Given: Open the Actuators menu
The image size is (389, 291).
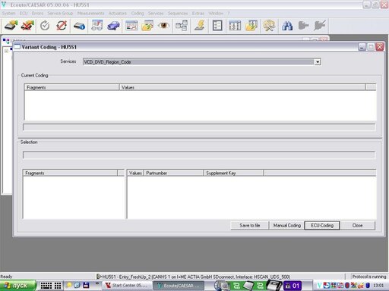Looking at the screenshot, I should pos(118,14).
